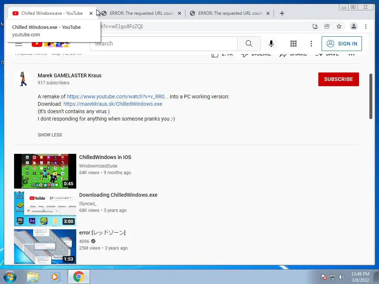Image resolution: width=379 pixels, height=284 pixels.
Task: Switch to the second ERROR tab
Action: tap(229, 13)
